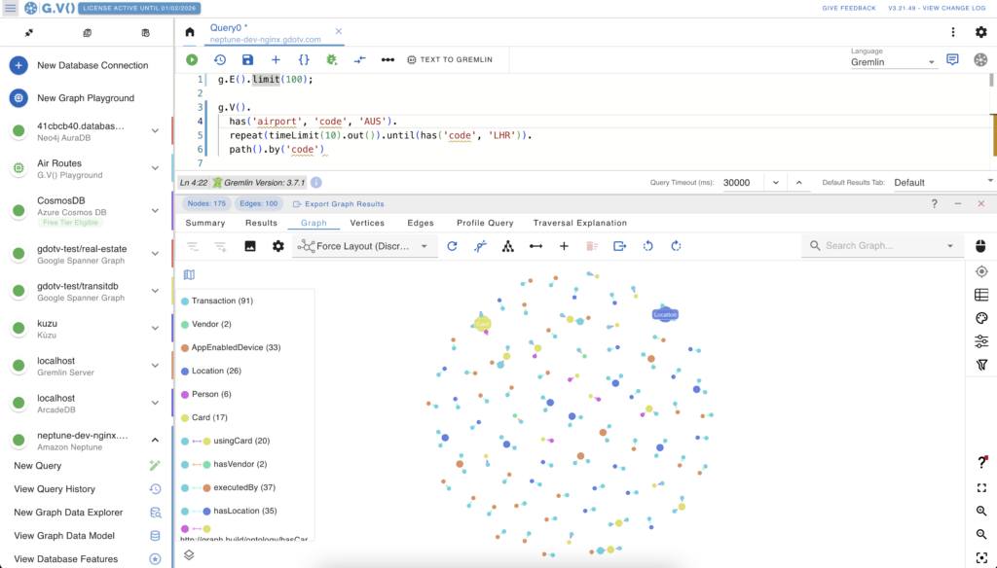
Task: Click the refresh layout icon
Action: coord(452,246)
